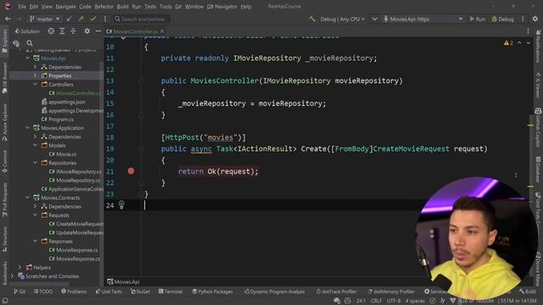Screen dimensions: 543x305
Task: Click the back navigation arrow
Action: click(8, 19)
